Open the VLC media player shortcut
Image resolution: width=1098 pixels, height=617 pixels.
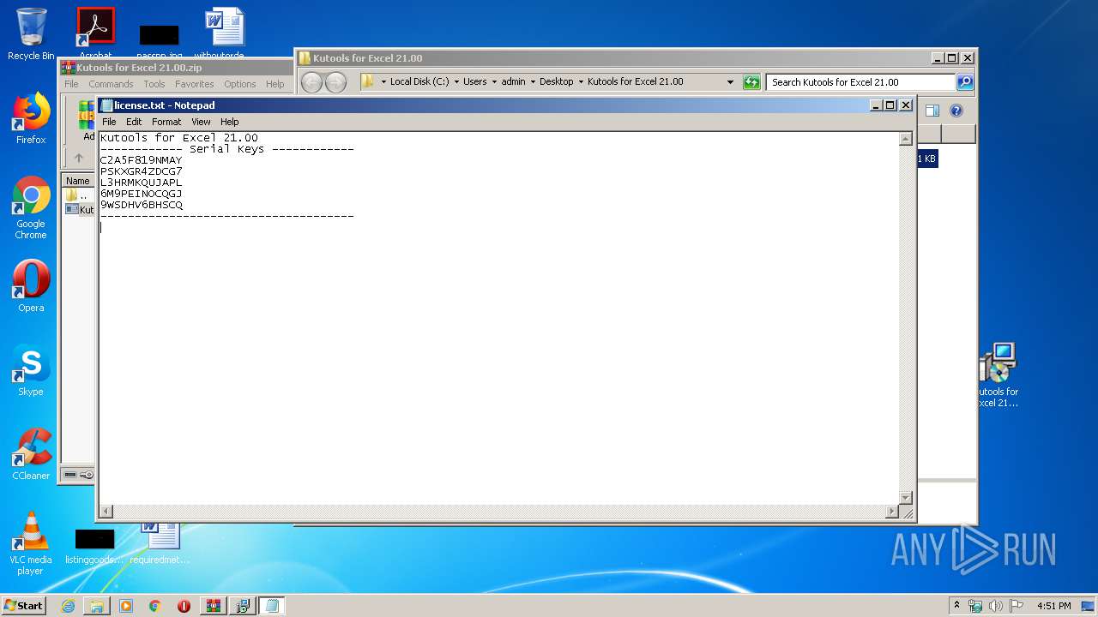31,543
